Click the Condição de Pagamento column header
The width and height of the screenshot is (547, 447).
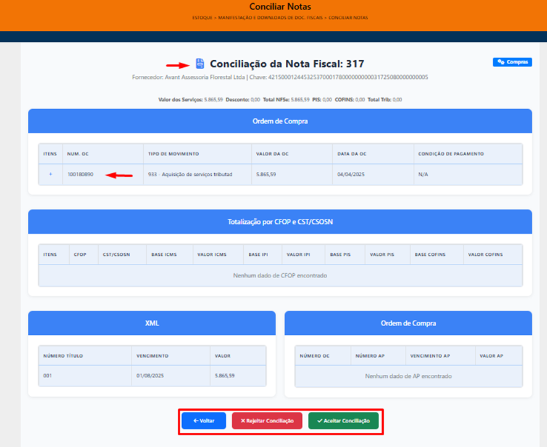(x=451, y=154)
